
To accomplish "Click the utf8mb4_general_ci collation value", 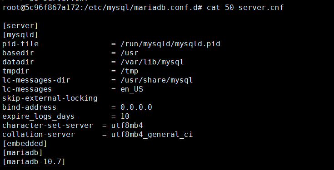I will click(x=152, y=135).
